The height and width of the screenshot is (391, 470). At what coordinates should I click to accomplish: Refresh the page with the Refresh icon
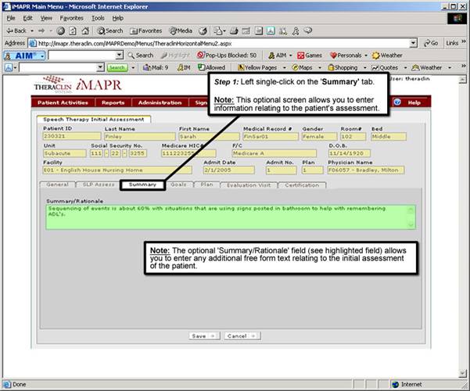click(x=73, y=30)
